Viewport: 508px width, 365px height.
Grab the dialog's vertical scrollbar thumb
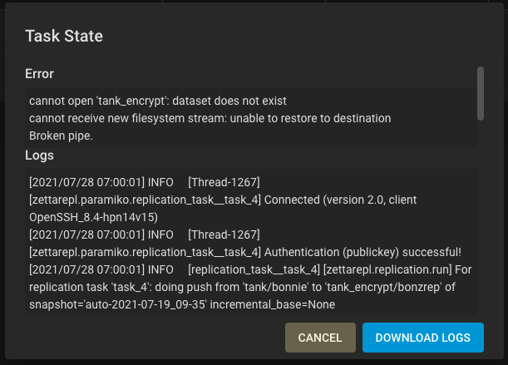pos(481,93)
